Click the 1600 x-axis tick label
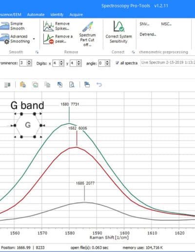The width and height of the screenshot is (195, 252). [x=125, y=233]
